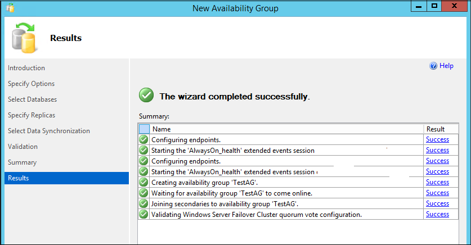Click the blank icon column header cell
This screenshot has width=471, height=245.
(x=144, y=129)
